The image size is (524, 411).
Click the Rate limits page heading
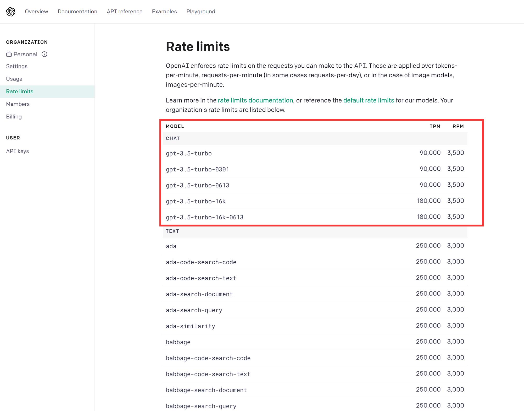pos(198,47)
